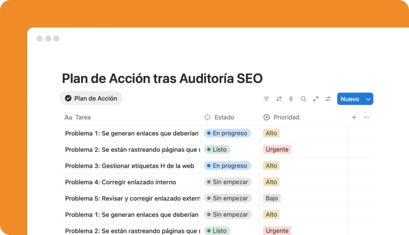Screen dimensions: 409x235
Task: Click the Bajo priority tag on Problema 5
Action: (272, 198)
